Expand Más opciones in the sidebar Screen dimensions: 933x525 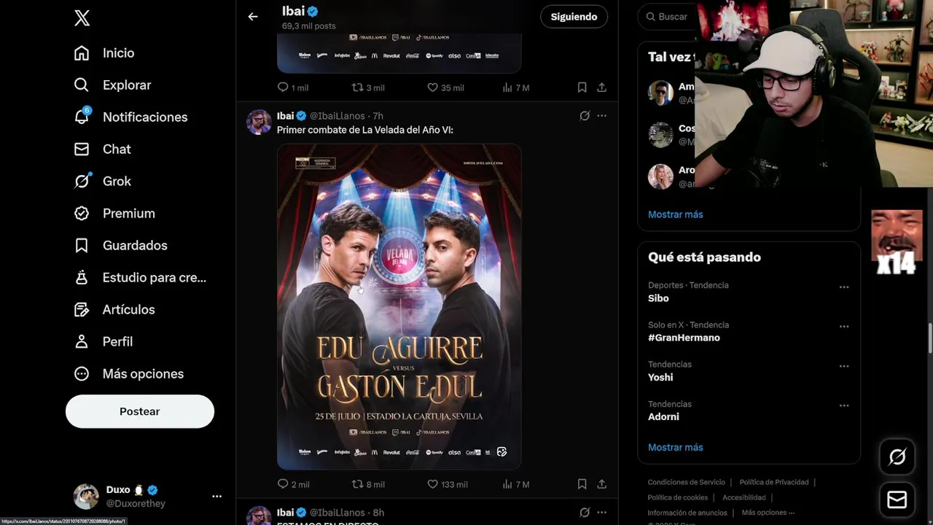tap(129, 373)
